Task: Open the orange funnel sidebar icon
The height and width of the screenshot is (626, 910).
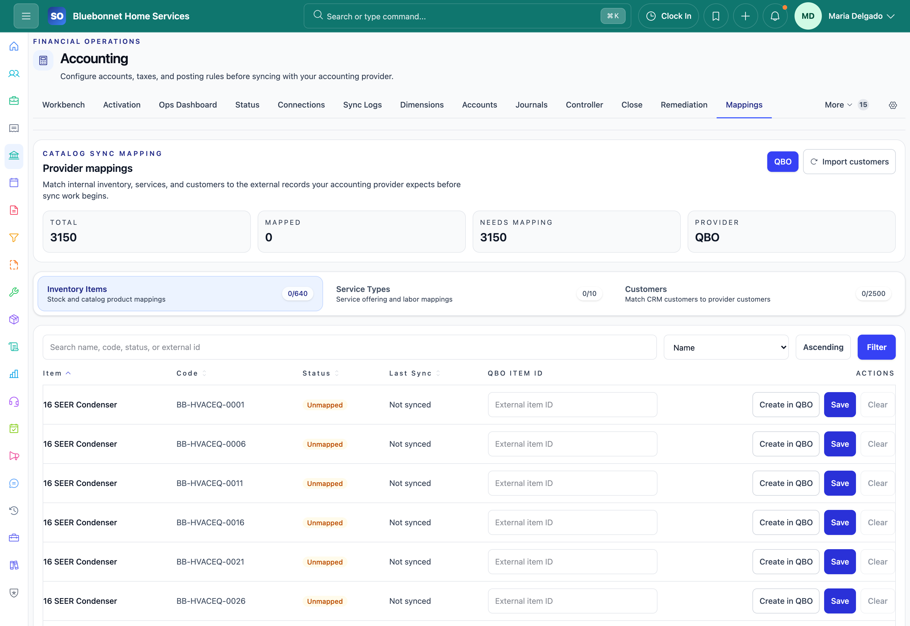Action: click(14, 238)
